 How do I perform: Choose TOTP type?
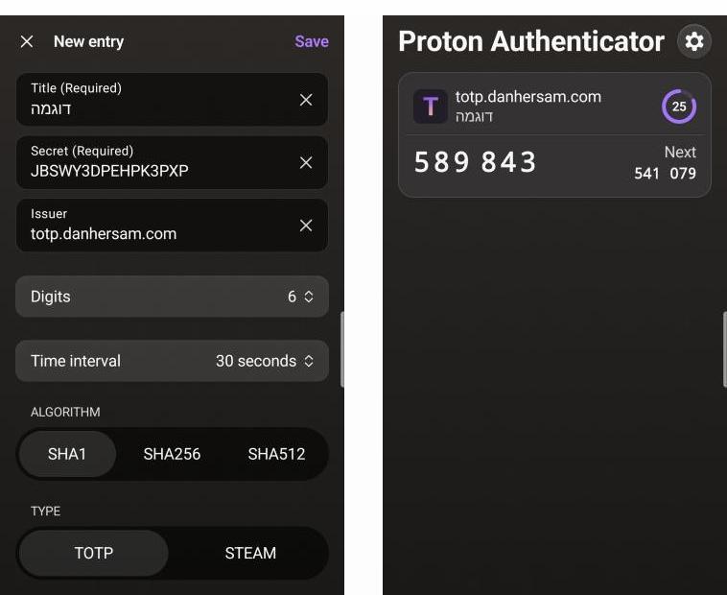click(x=94, y=553)
